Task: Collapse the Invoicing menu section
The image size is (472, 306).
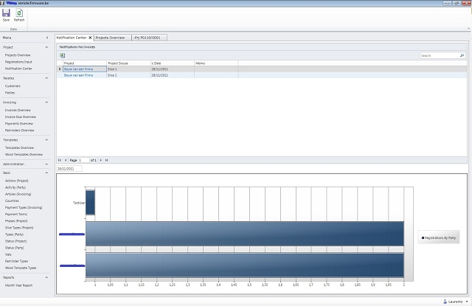Action: 46,102
